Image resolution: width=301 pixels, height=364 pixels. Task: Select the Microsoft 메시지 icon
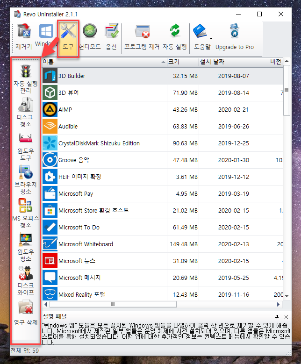[x=50, y=278]
